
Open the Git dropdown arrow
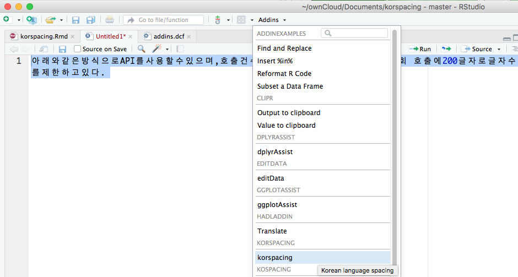click(x=228, y=20)
